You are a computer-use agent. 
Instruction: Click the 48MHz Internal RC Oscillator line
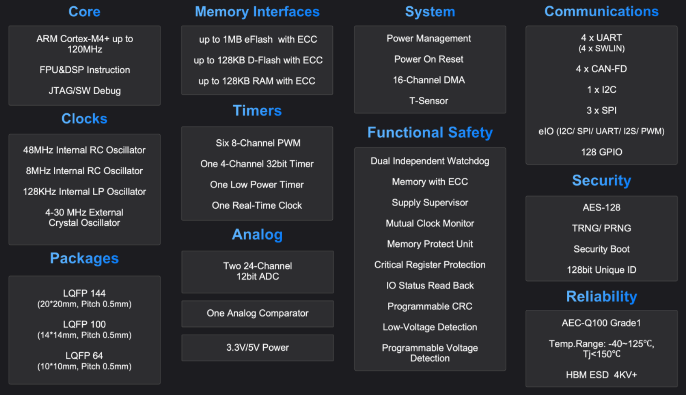click(84, 150)
